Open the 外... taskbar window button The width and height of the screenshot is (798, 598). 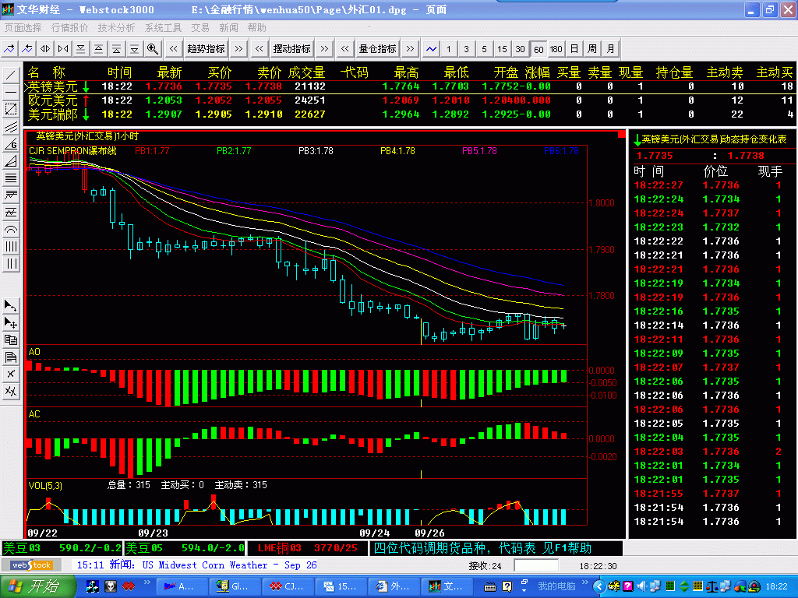[x=394, y=586]
